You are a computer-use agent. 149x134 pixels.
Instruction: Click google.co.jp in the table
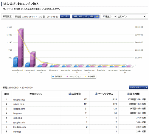coord(19,100)
